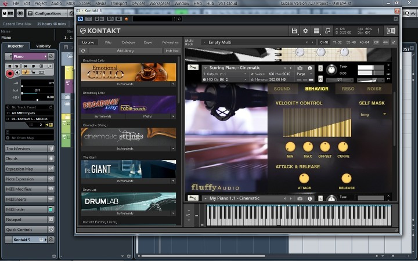Open MIDI Ch dropdown for Scoring Piano
The height and width of the screenshot is (261, 418).
click(x=225, y=79)
